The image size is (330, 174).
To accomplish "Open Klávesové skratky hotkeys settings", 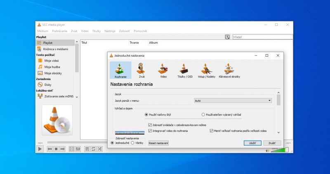I will [229, 70].
